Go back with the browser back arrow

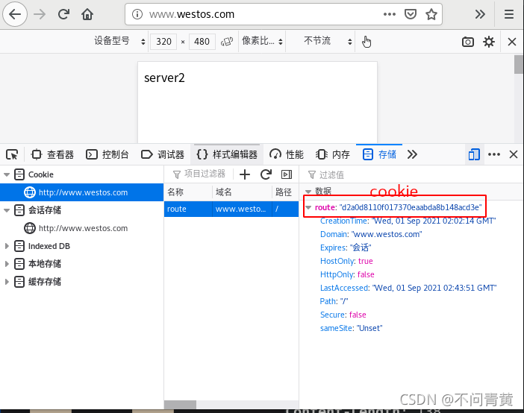(x=15, y=14)
